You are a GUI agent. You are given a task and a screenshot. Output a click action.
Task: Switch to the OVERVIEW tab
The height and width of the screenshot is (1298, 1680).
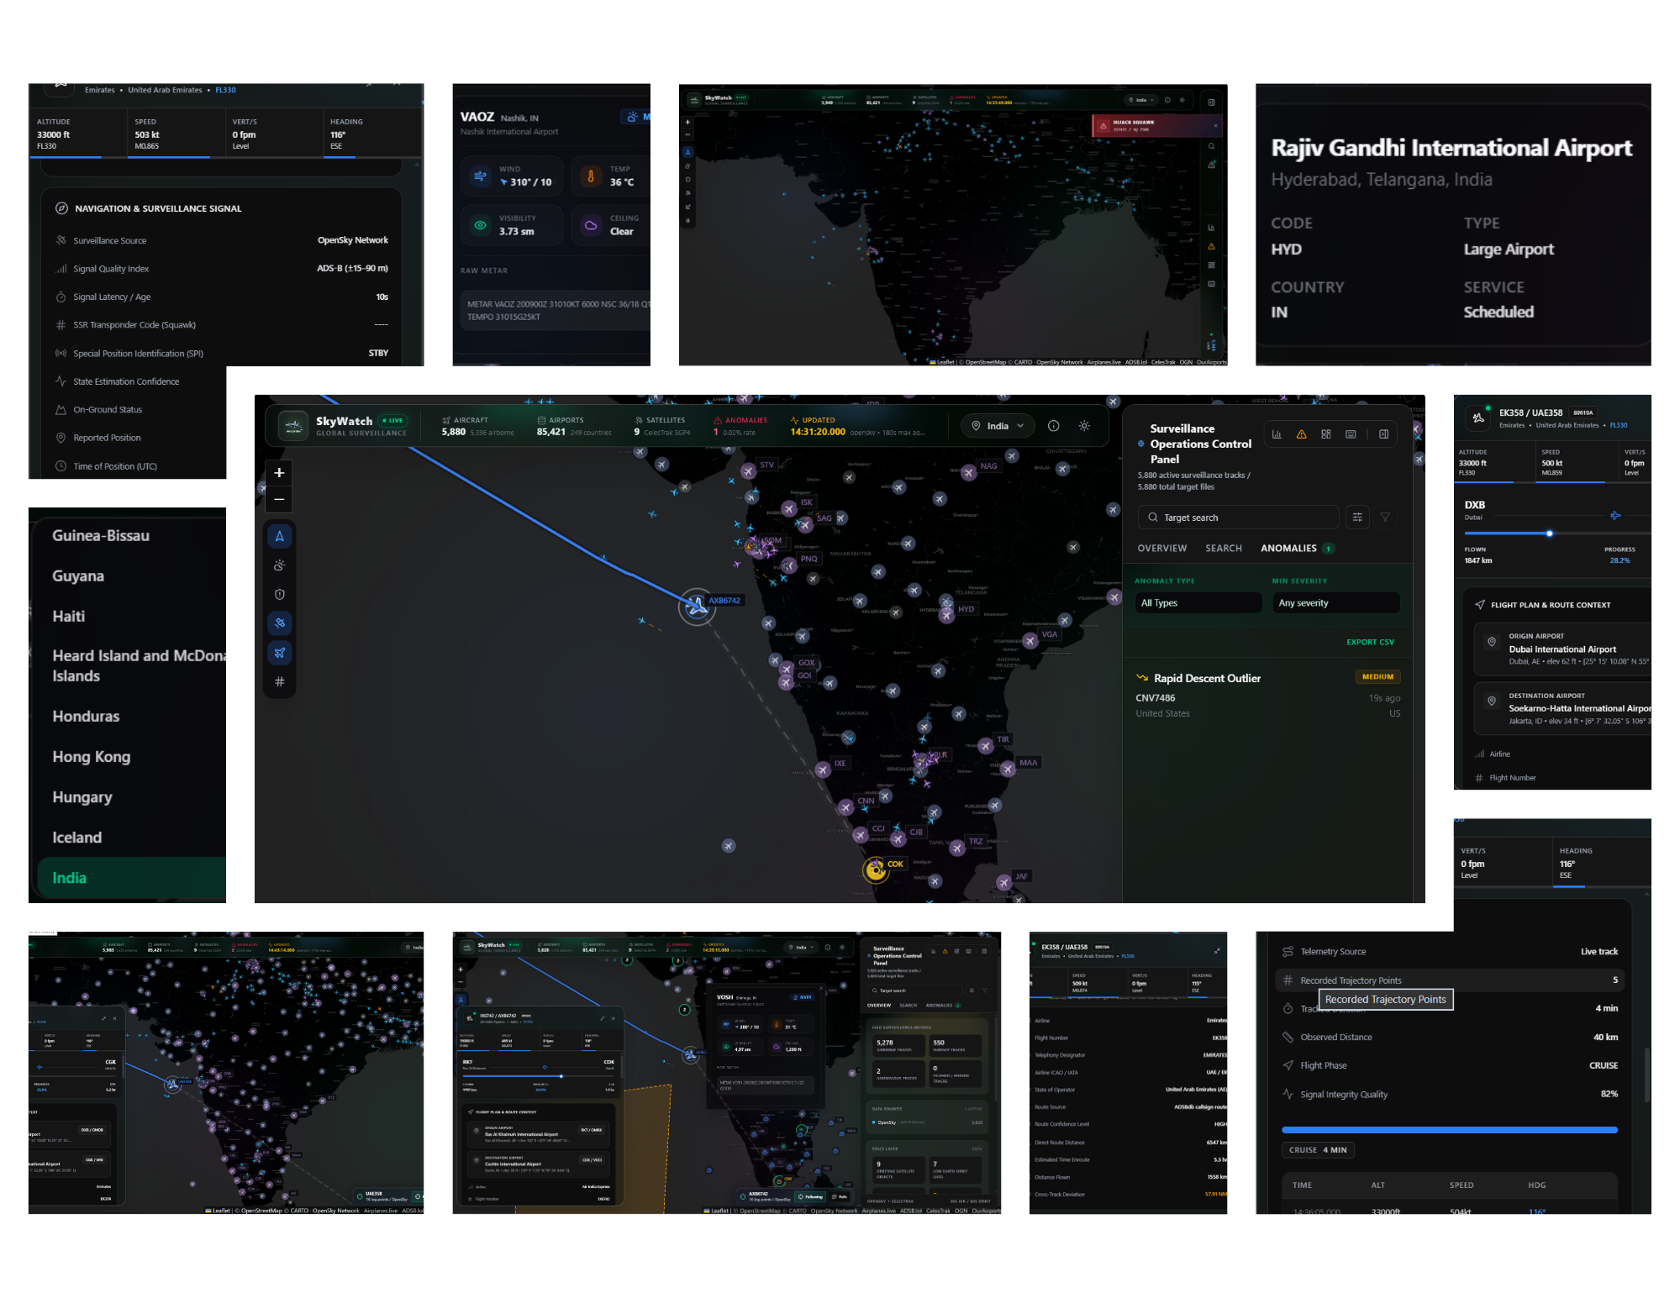(1162, 549)
